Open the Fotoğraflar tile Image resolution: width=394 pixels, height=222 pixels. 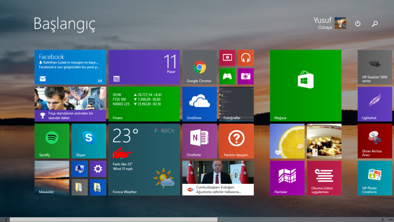pos(236,104)
